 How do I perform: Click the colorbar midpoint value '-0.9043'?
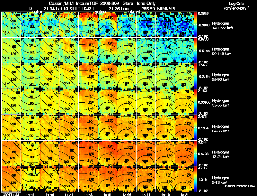204,25
